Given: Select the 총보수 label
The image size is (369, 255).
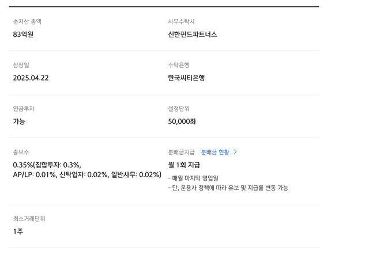Looking at the screenshot, I should [x=21, y=152].
